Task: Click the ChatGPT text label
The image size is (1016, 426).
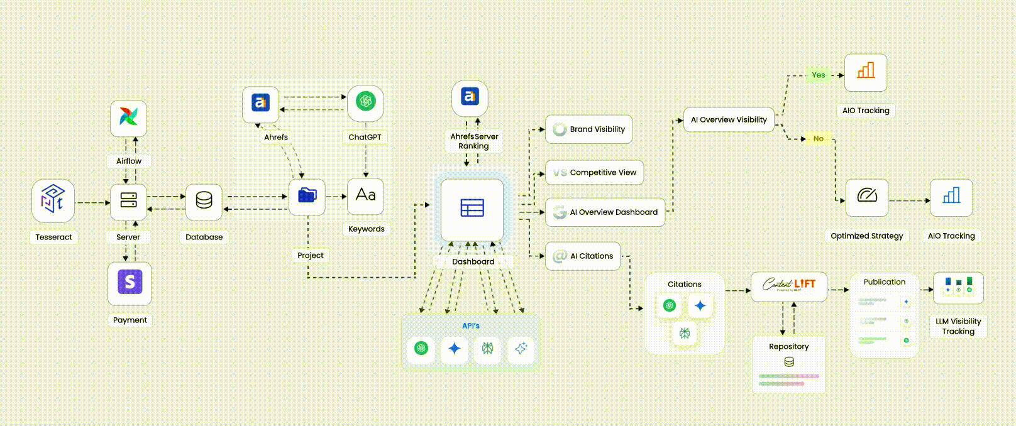Action: 365,137
